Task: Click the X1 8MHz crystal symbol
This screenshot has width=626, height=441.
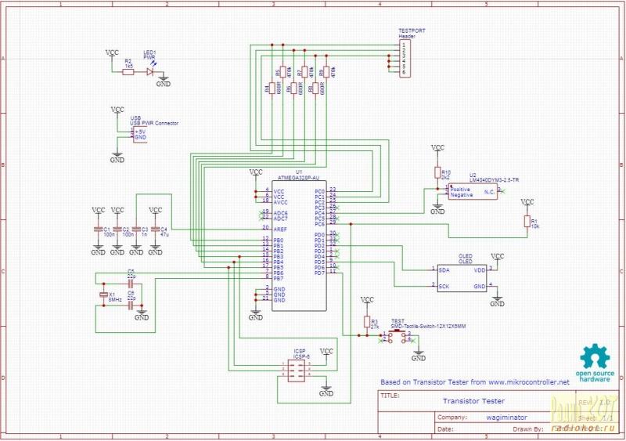Action: tap(103, 295)
